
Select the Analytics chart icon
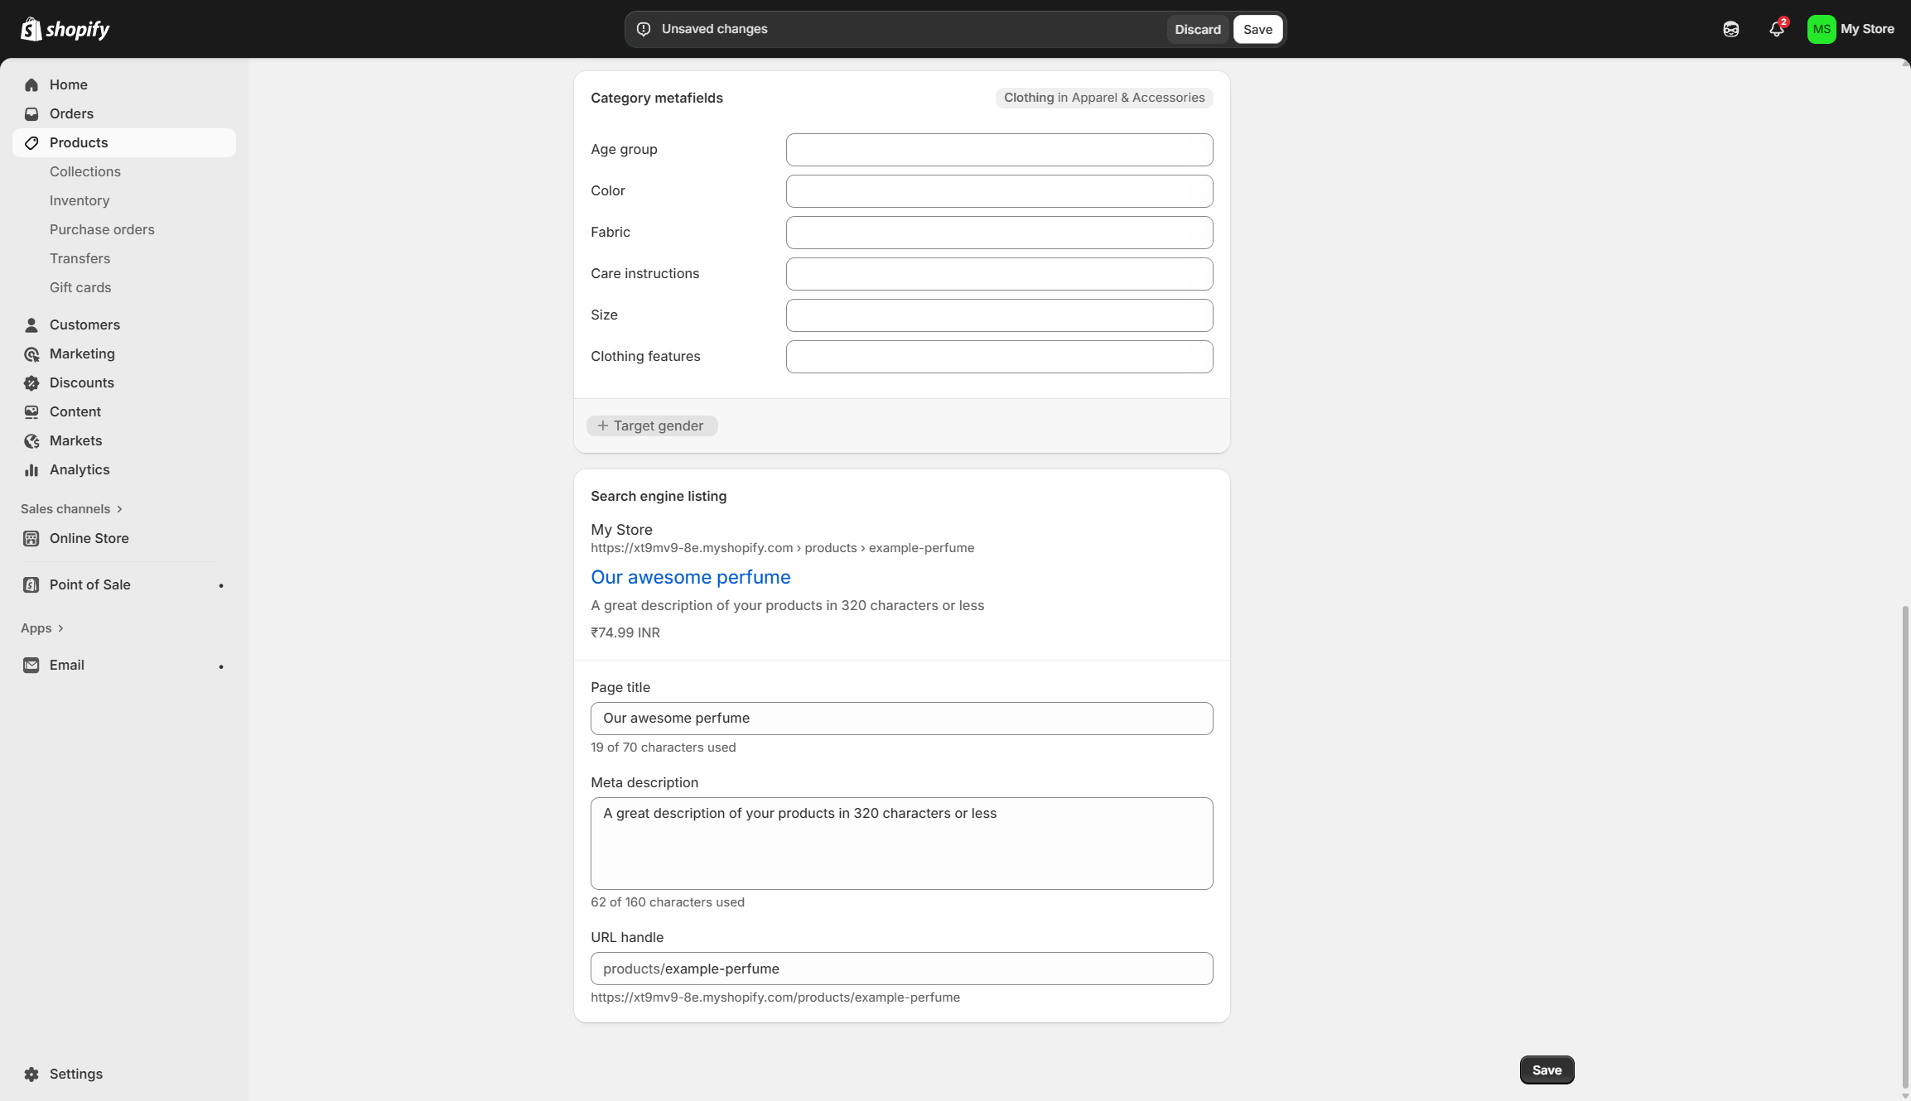tap(31, 469)
